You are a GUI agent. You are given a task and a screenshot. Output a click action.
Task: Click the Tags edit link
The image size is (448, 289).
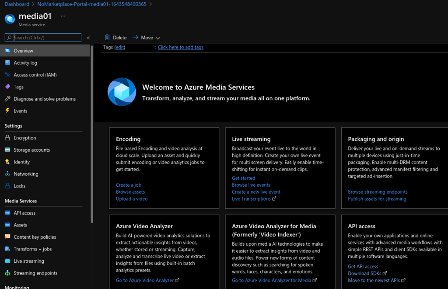[x=120, y=47]
